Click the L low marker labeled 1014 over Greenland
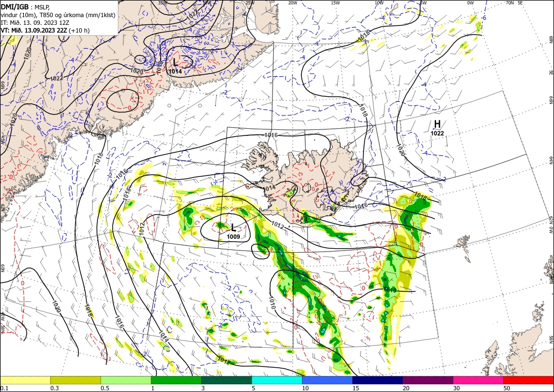Screen dimensions: 554x392 [x=175, y=62]
